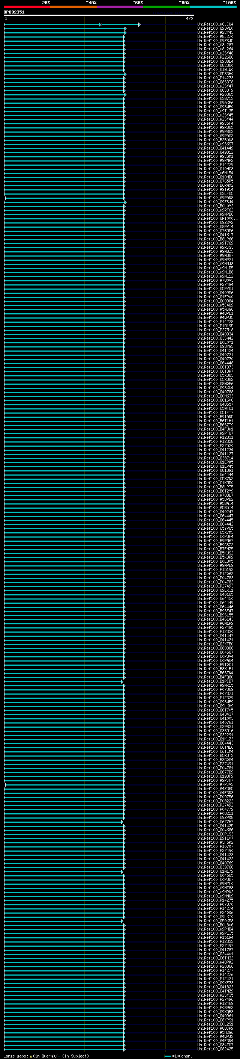The width and height of the screenshot is (240, 1059).
Task: Click hit label UniRef100_Q9ZSJ5
Action: [x=215, y=41]
